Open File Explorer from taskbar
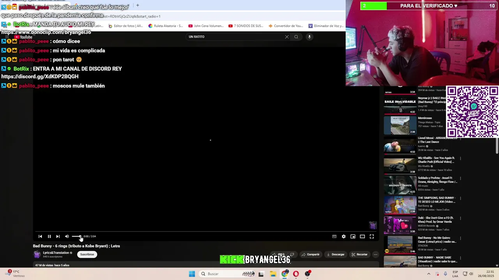 [x=273, y=274]
